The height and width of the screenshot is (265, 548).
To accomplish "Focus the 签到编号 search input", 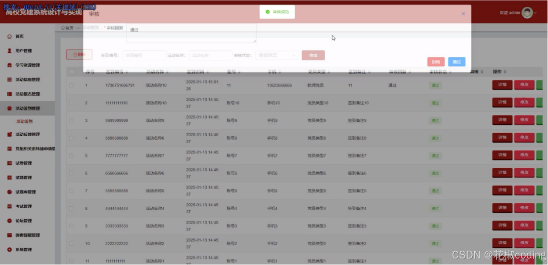I will pyautogui.click(x=144, y=55).
